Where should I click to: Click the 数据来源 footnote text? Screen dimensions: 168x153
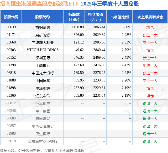pyautogui.click(x=42, y=151)
